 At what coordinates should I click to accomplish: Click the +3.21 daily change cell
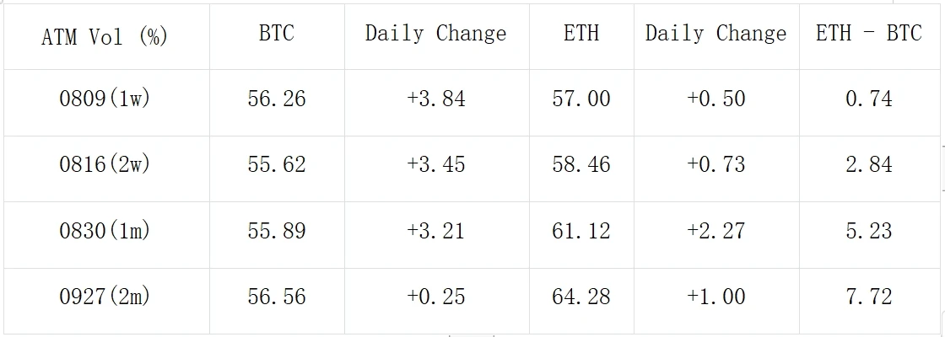[436, 231]
